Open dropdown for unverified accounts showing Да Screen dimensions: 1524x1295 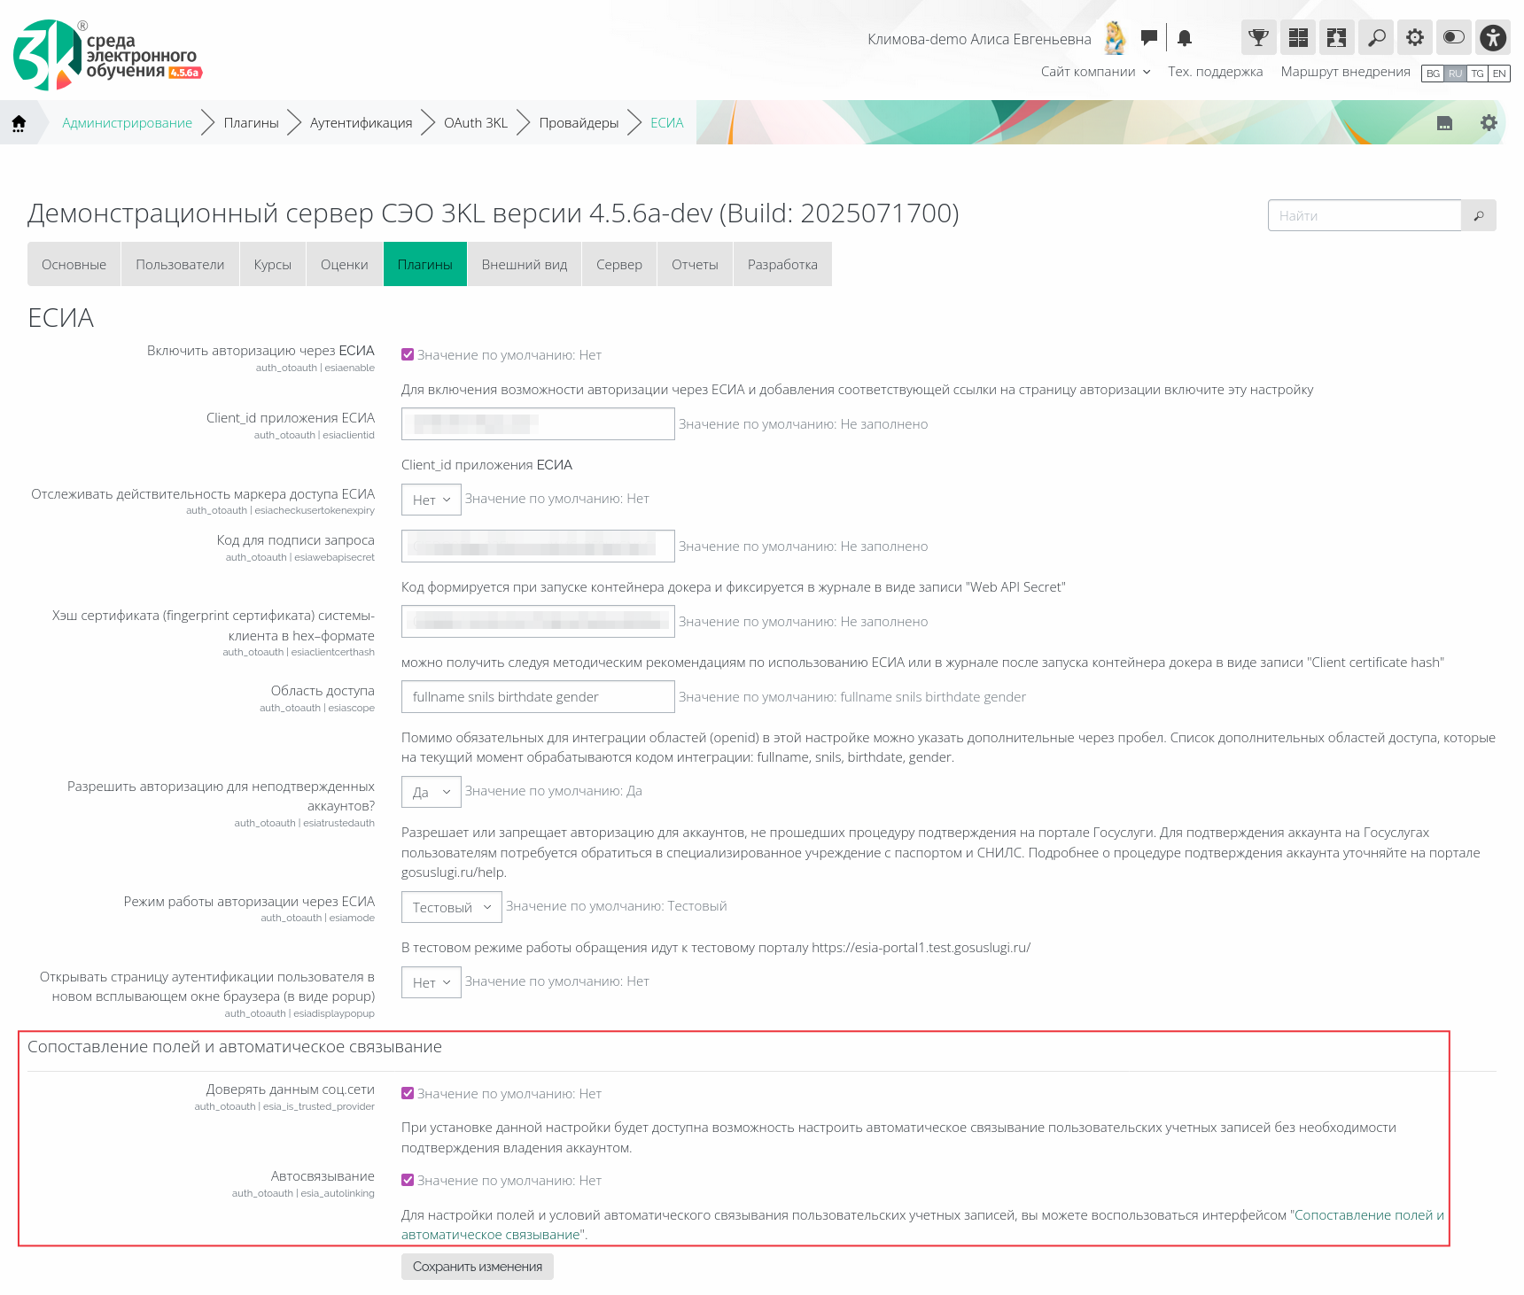431,792
